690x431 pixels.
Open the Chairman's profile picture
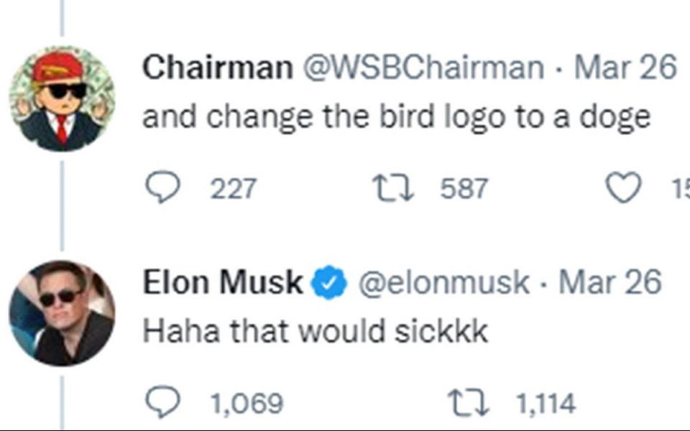pos(62,99)
